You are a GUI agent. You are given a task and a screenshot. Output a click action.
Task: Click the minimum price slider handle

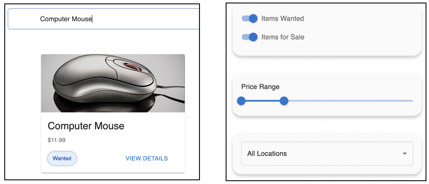(241, 101)
